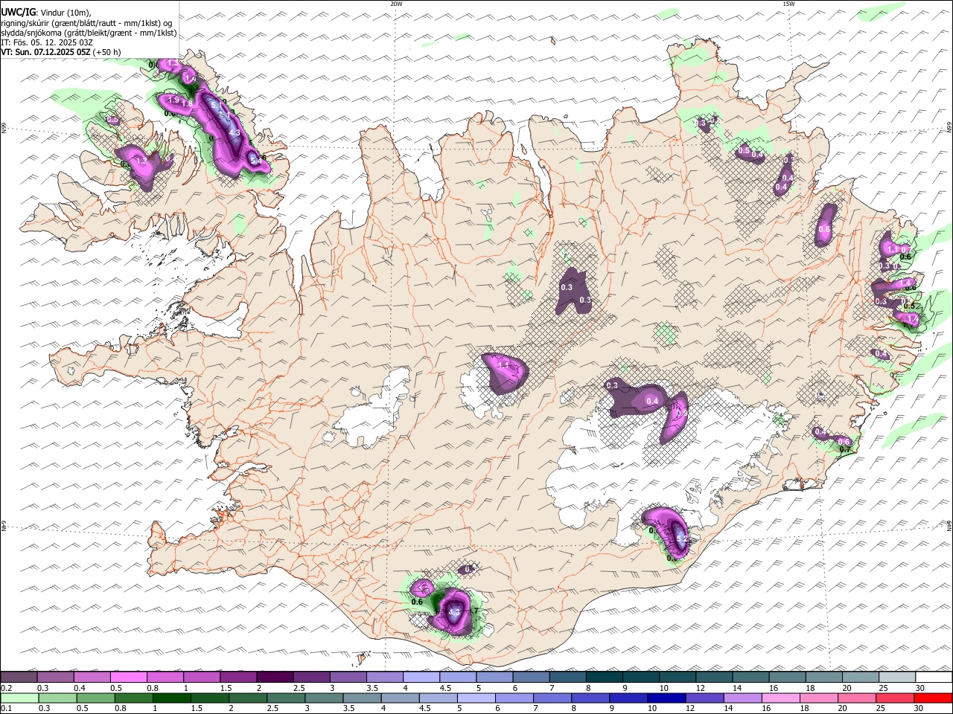This screenshot has width=953, height=714.
Task: Select the 0.6 label beside the southern snow patch
Action: (417, 602)
